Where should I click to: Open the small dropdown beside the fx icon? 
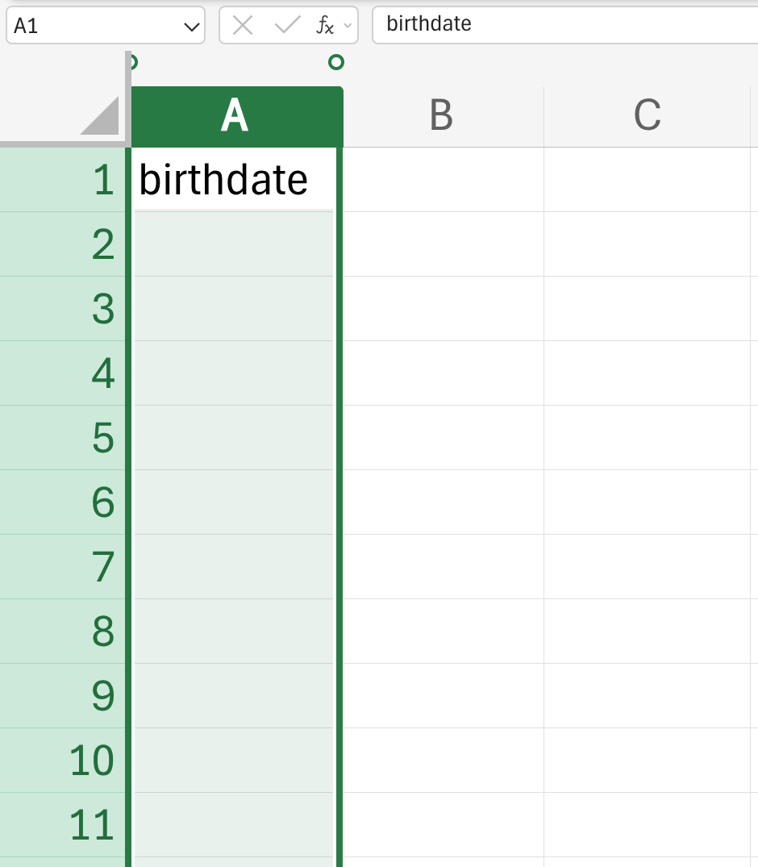click(348, 26)
